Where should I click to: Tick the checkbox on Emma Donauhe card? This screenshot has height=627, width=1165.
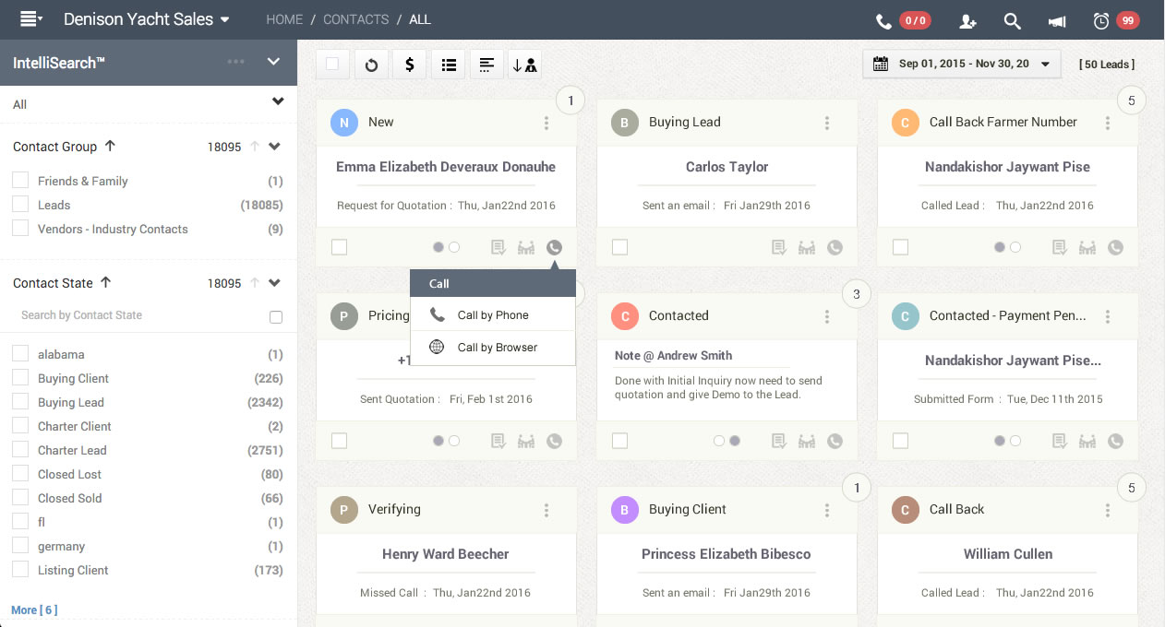(339, 247)
